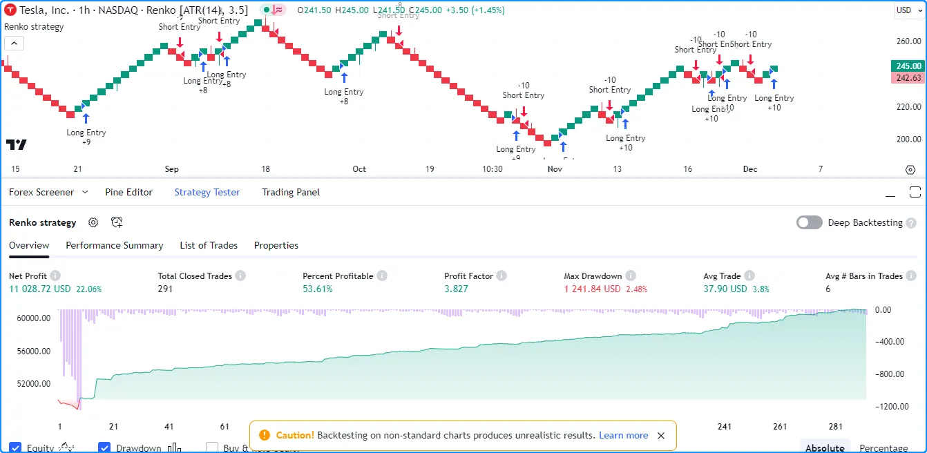Open Renko strategy settings gear

point(93,222)
